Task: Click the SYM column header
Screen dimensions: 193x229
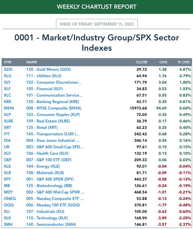Action: (8, 62)
